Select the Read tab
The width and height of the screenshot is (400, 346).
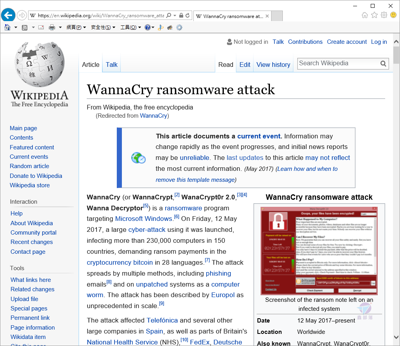225,65
